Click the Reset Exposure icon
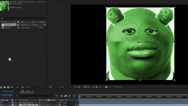 point(97,87)
